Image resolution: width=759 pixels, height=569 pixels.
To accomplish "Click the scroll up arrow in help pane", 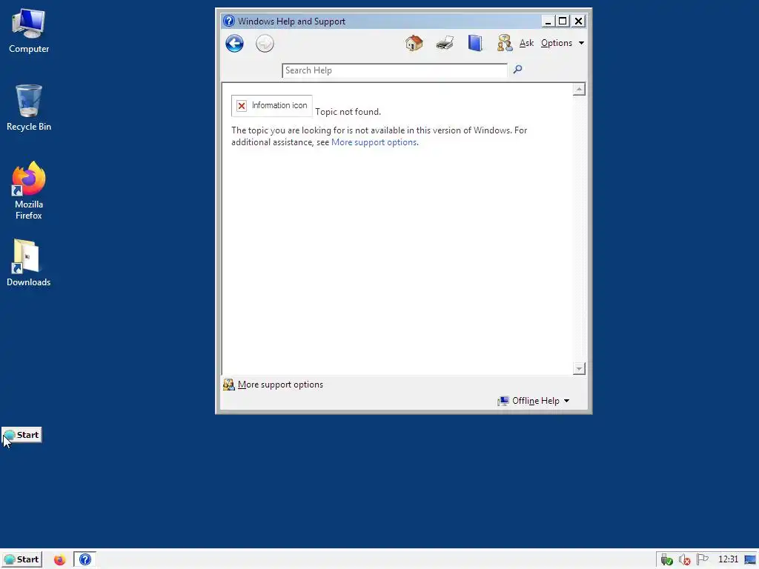I will (579, 90).
